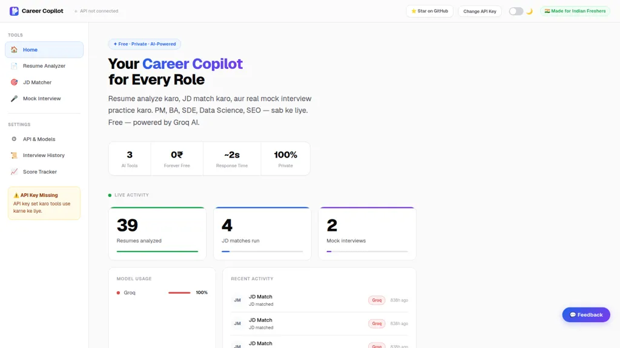Click the 2 Mock interviews card
620x348 pixels.
[x=367, y=234]
